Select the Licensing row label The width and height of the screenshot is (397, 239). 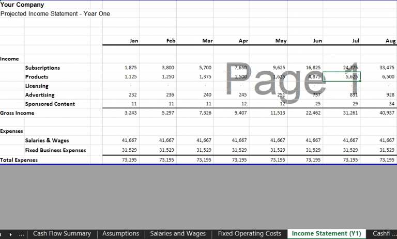point(37,86)
